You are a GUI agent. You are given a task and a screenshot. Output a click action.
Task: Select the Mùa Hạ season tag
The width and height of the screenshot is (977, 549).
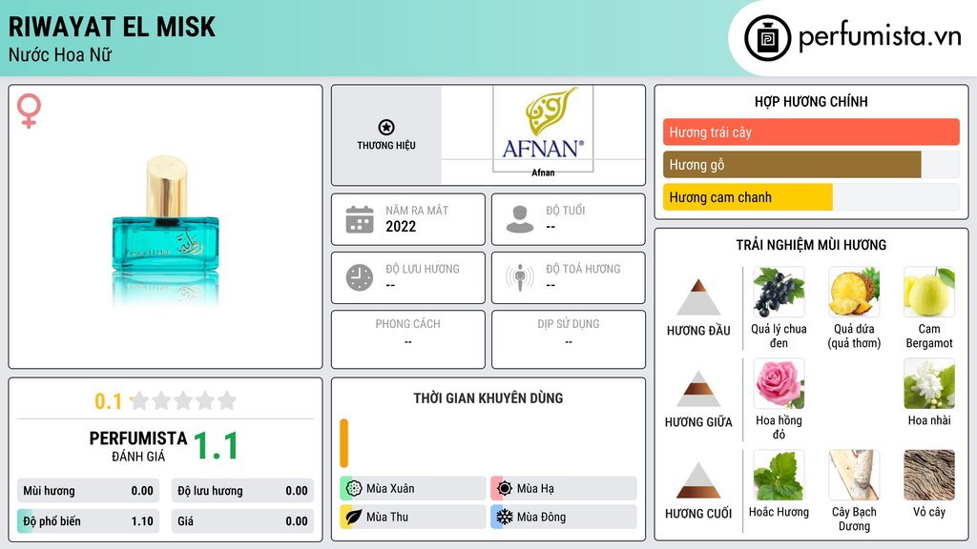point(563,489)
